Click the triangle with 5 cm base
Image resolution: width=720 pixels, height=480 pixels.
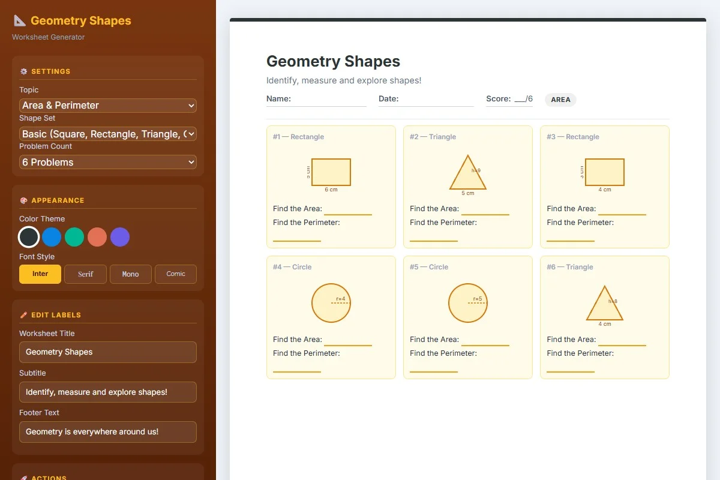coord(468,172)
